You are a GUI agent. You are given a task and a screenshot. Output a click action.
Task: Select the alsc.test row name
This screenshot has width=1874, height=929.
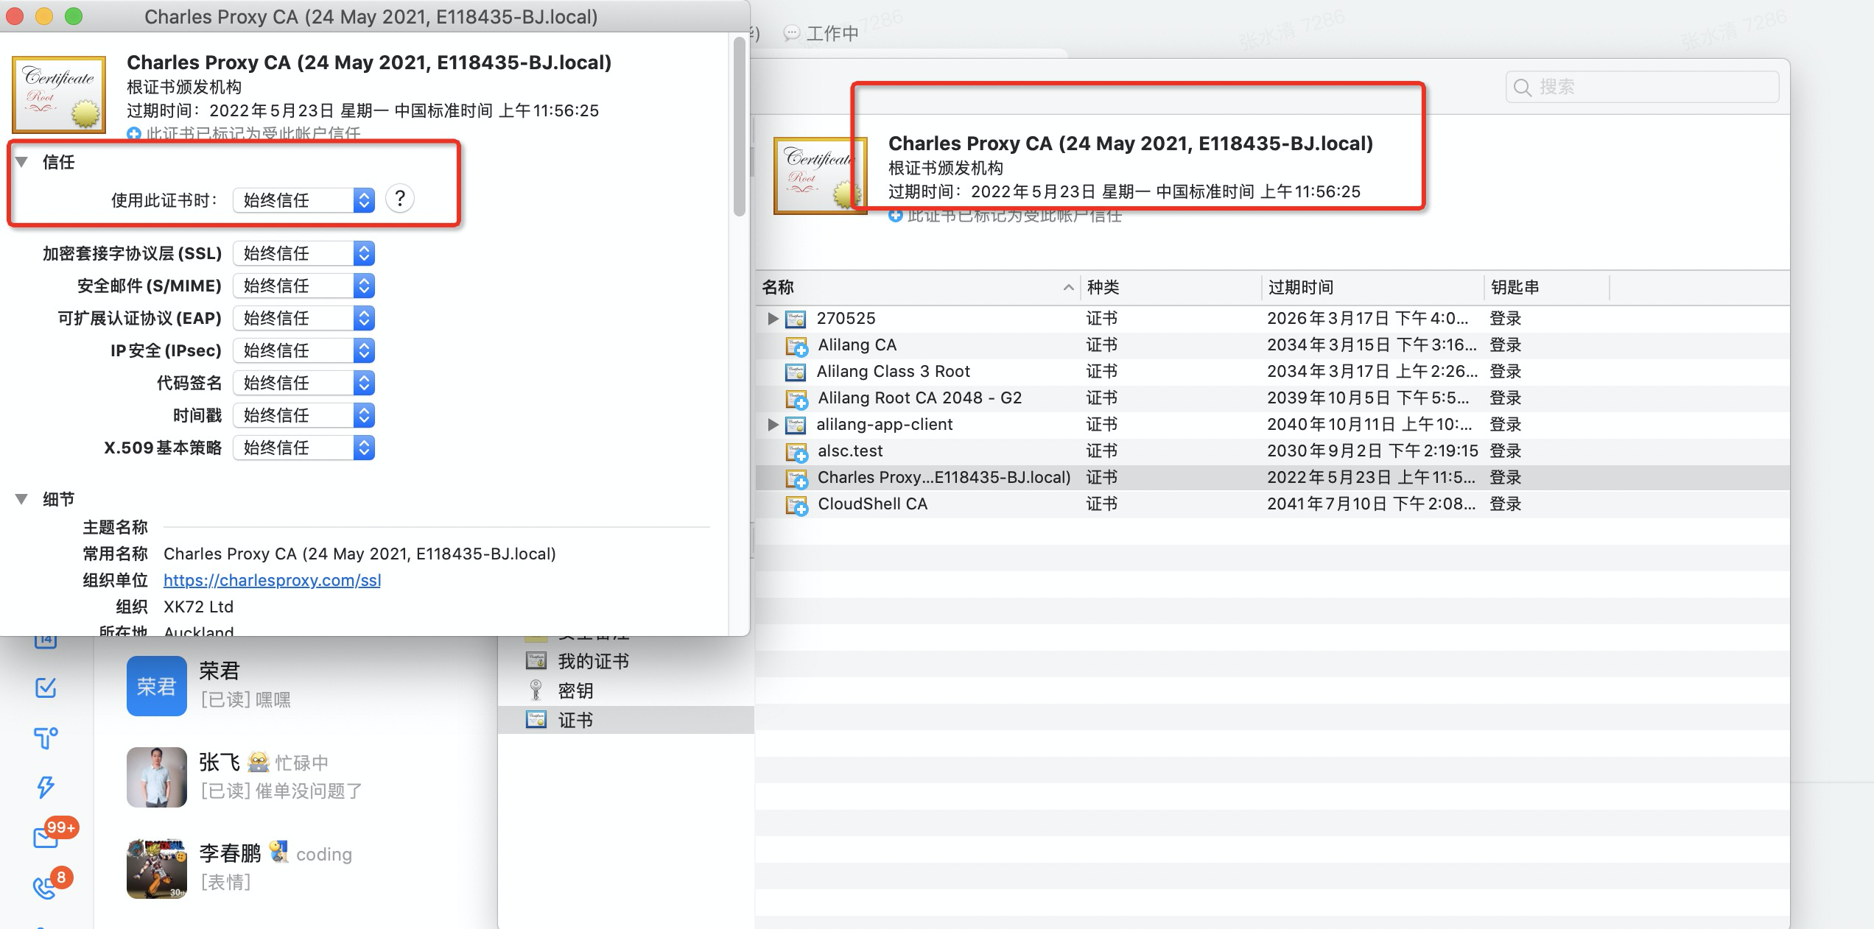click(850, 451)
